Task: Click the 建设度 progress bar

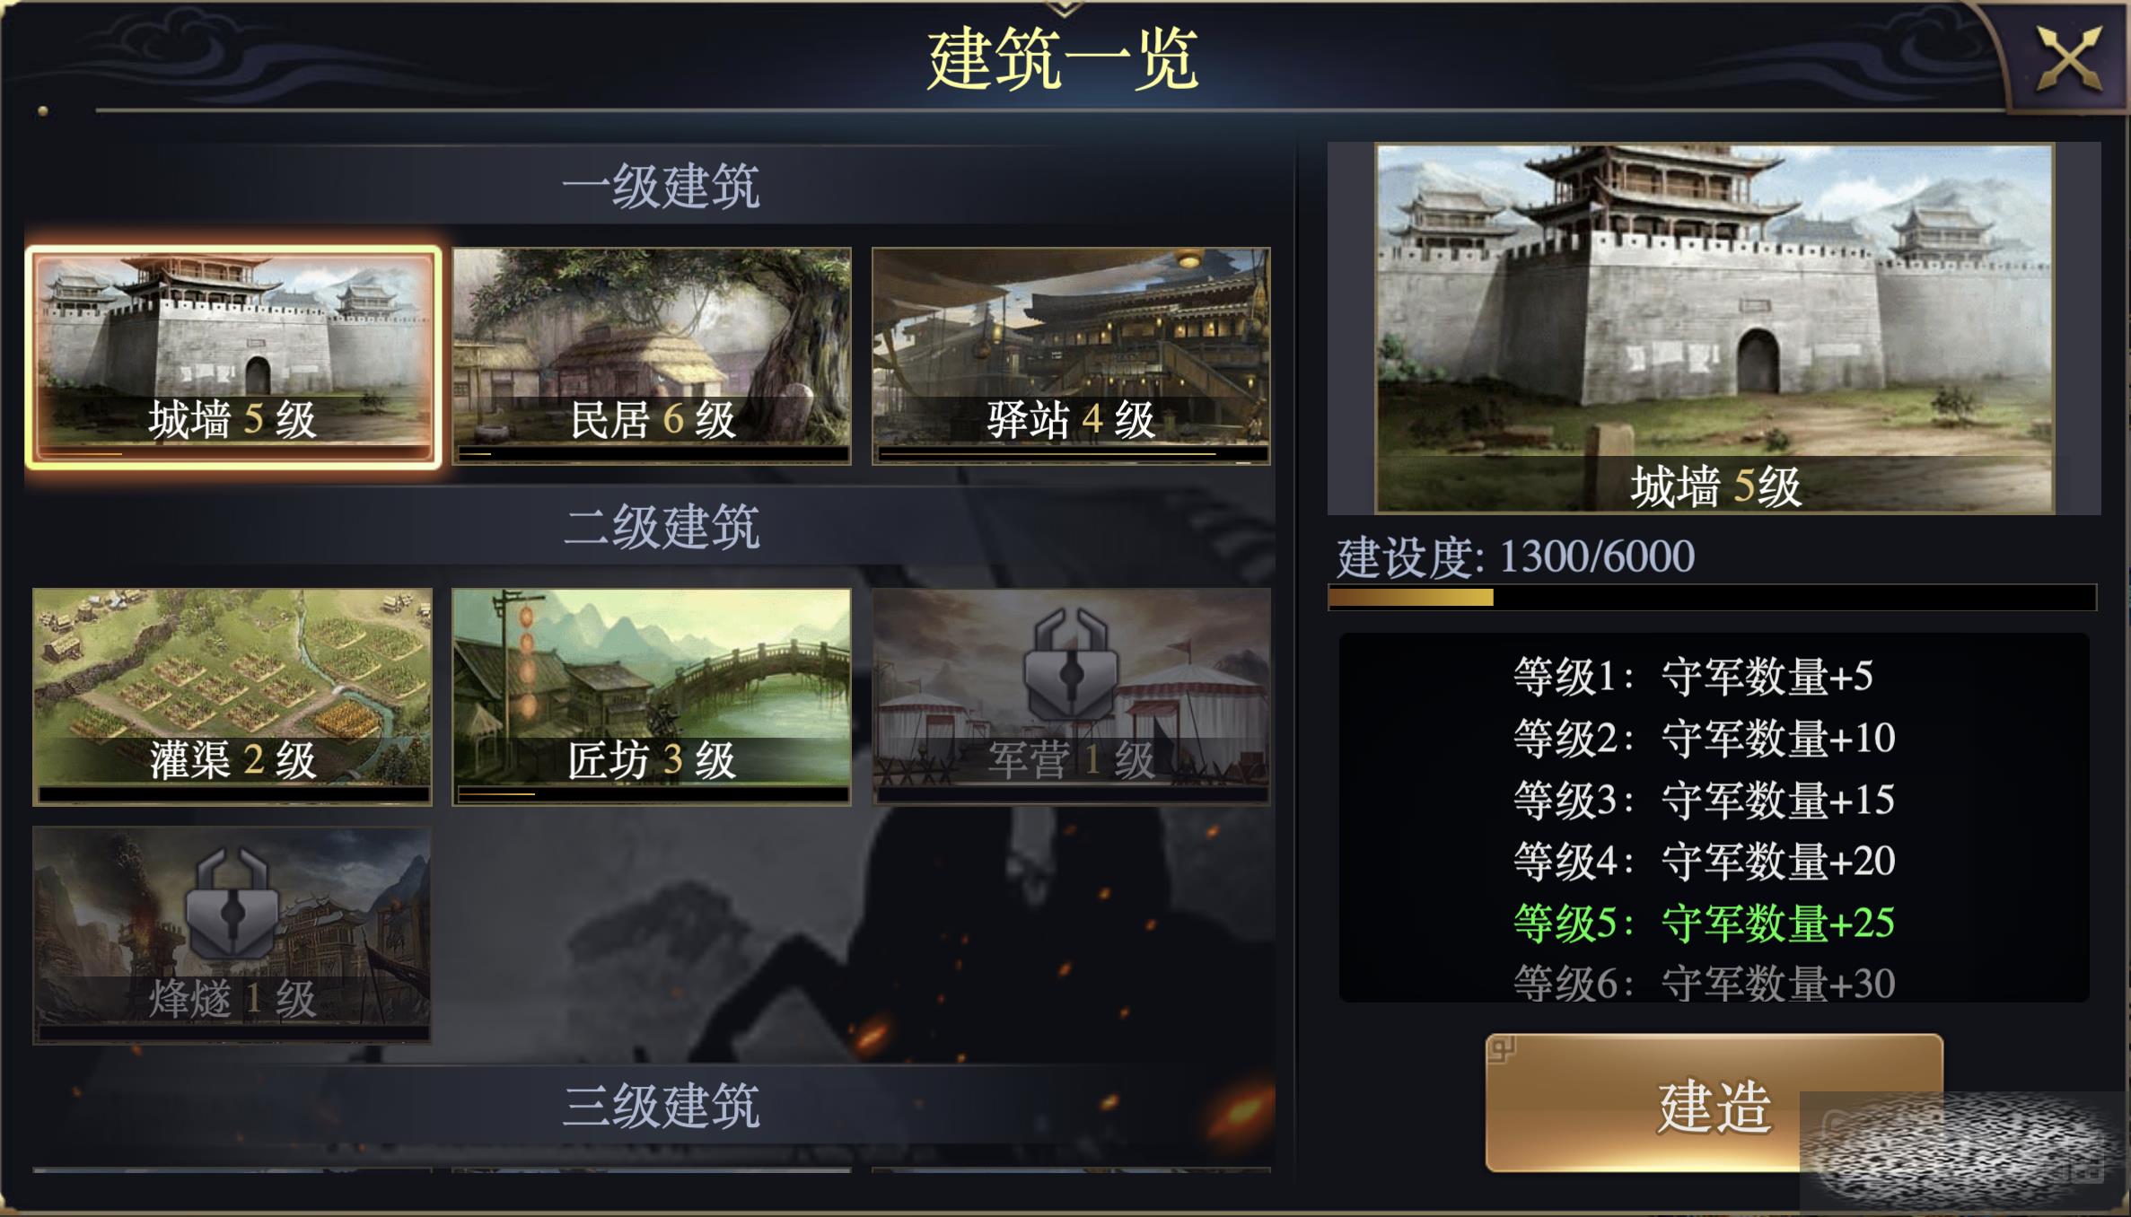Action: pyautogui.click(x=1712, y=598)
